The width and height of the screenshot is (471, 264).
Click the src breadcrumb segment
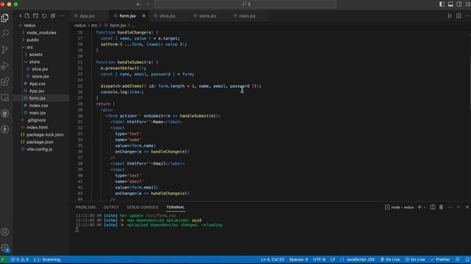[x=94, y=26]
